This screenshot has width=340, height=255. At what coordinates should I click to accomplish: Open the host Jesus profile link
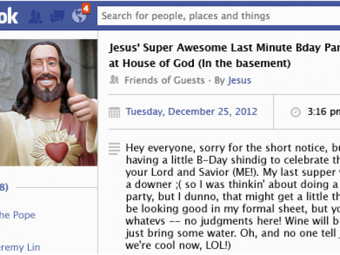(x=240, y=80)
